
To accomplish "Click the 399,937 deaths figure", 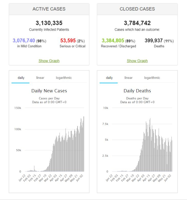I will [154, 41].
